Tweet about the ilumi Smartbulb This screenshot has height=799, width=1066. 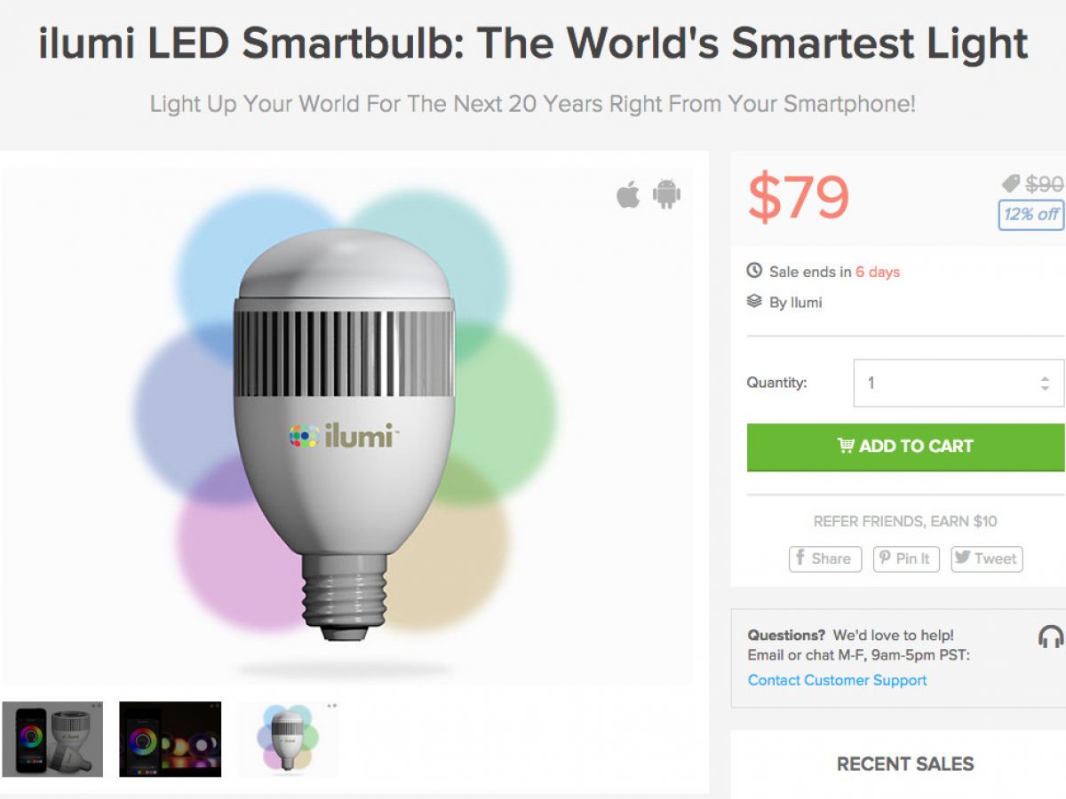tap(987, 558)
